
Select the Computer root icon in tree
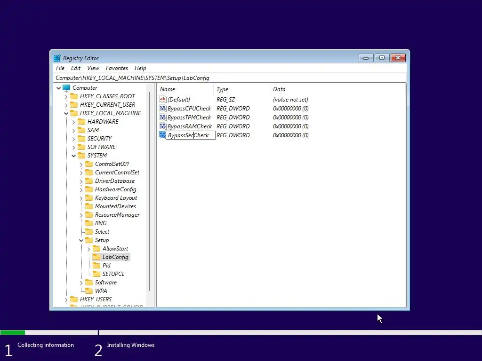click(x=66, y=88)
